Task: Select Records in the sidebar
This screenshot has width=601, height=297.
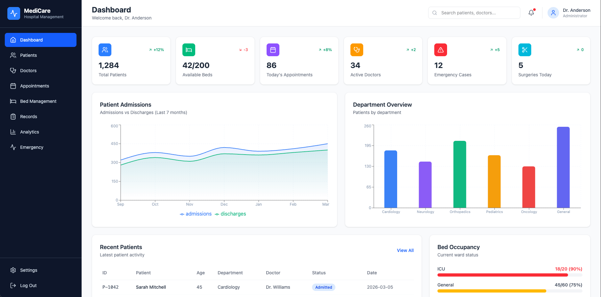Action: (x=41, y=117)
